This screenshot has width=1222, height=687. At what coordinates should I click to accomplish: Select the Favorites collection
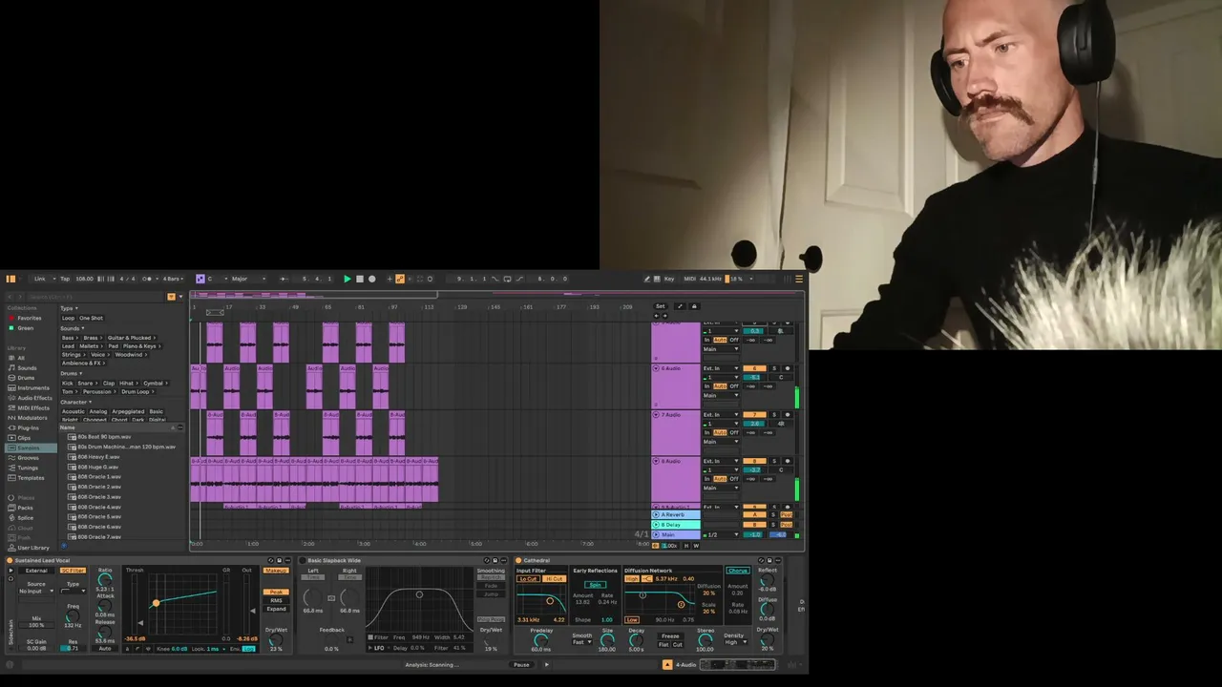(x=29, y=318)
